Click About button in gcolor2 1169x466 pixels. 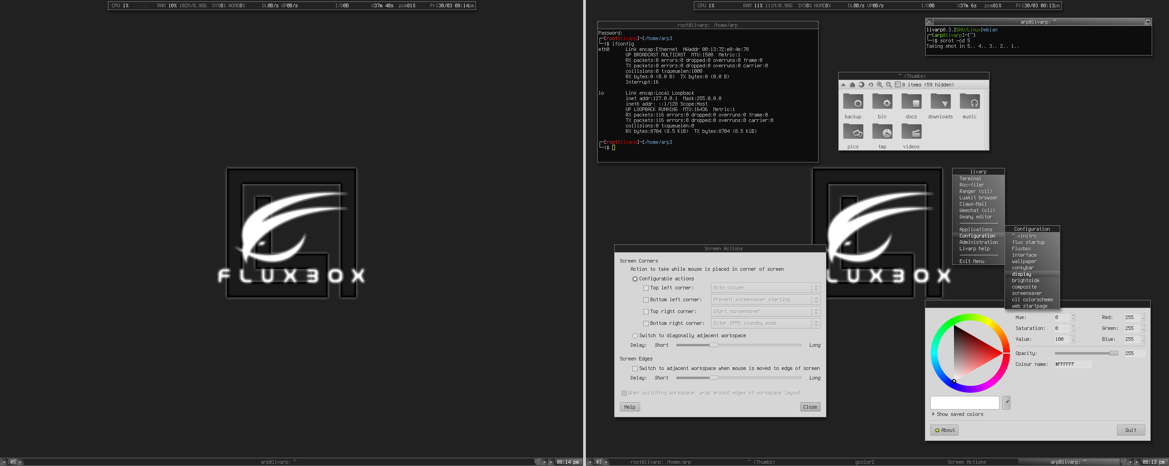944,430
